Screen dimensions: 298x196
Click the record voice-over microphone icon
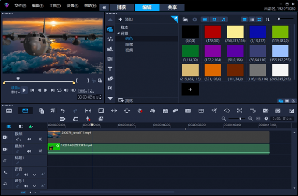(88, 119)
